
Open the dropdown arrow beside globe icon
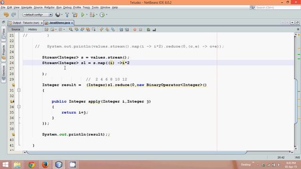[x=62, y=15]
